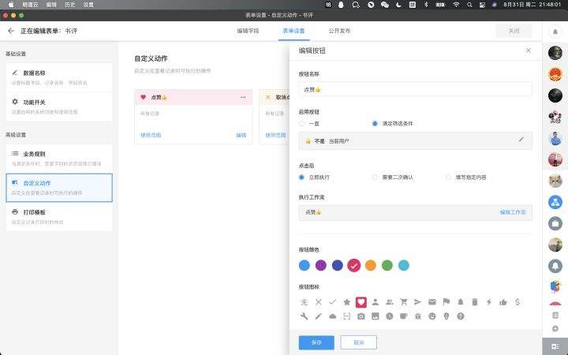Select the star button icon
This screenshot has height=355, width=568.
click(x=346, y=301)
